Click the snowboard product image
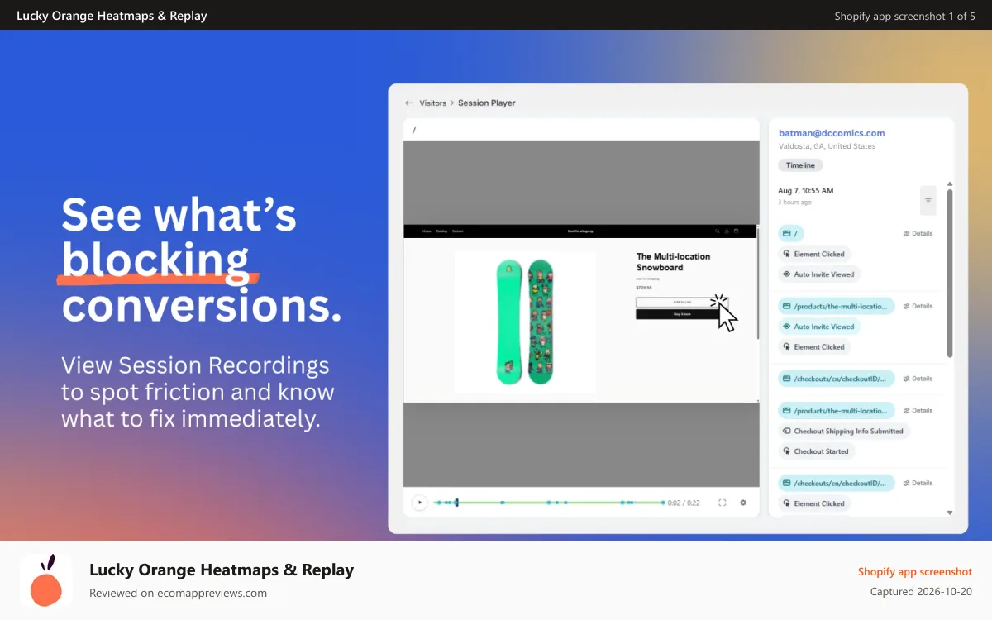Viewport: 992px width, 620px height. [525, 322]
